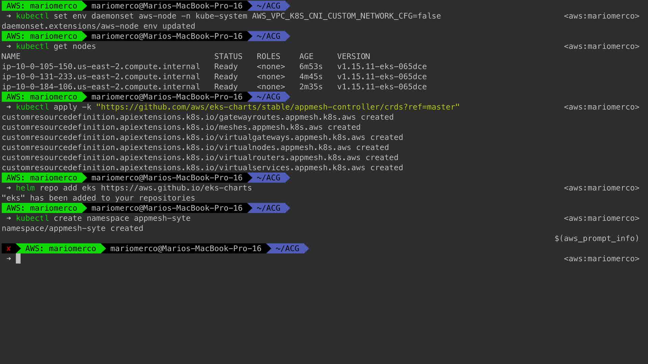Click the $(aws_prompt_info) text on right

596,238
